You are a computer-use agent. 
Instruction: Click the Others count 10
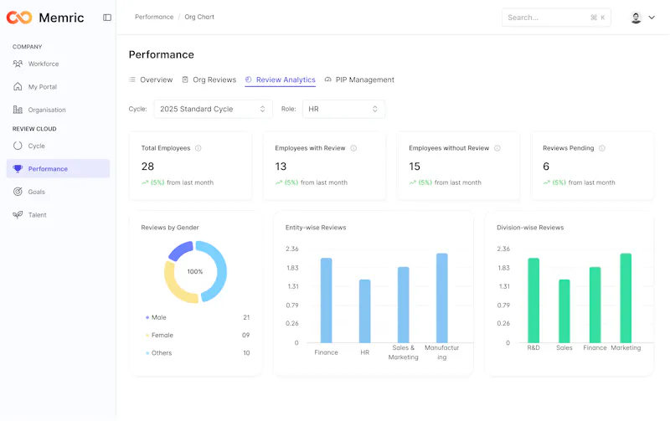[246, 353]
